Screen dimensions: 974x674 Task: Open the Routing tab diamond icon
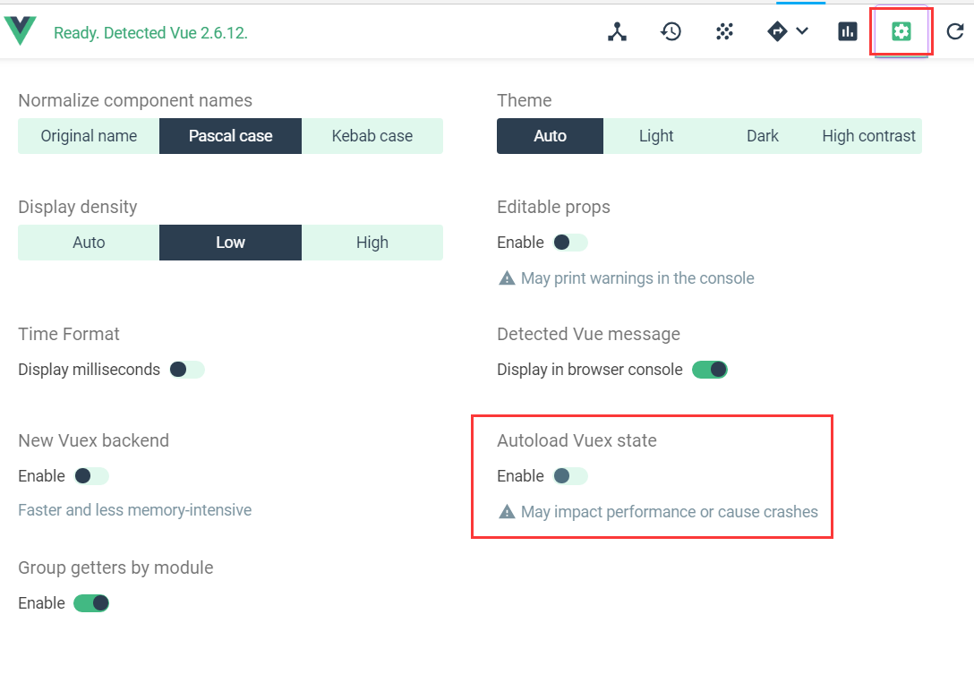(x=777, y=32)
